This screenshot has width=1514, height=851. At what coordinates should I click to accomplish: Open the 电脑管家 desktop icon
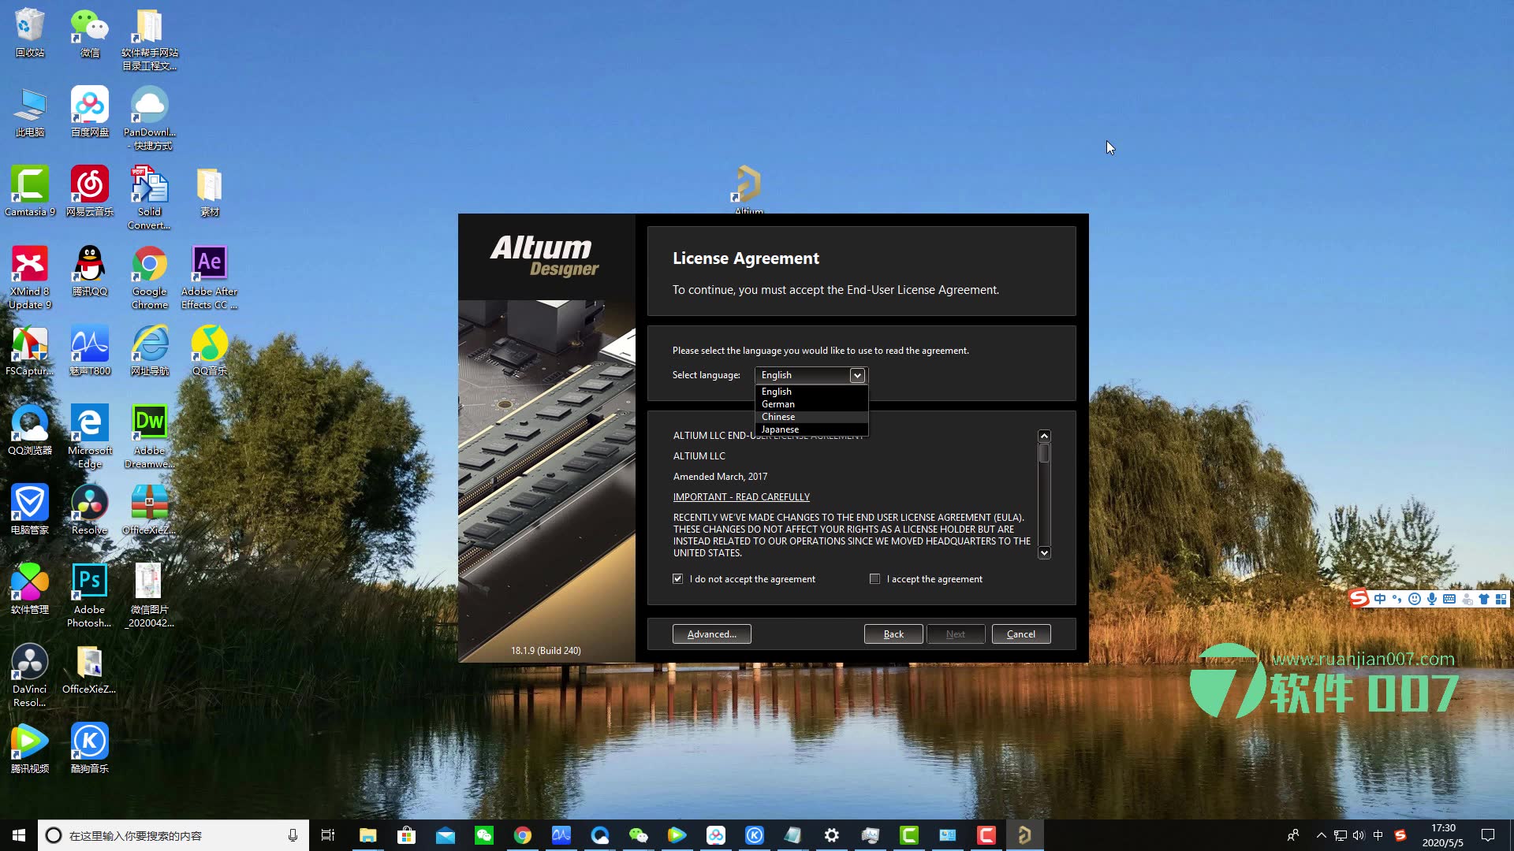coord(30,510)
